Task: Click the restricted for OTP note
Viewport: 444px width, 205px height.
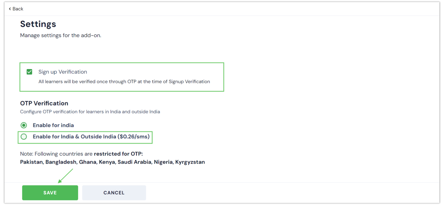Action: coord(82,154)
